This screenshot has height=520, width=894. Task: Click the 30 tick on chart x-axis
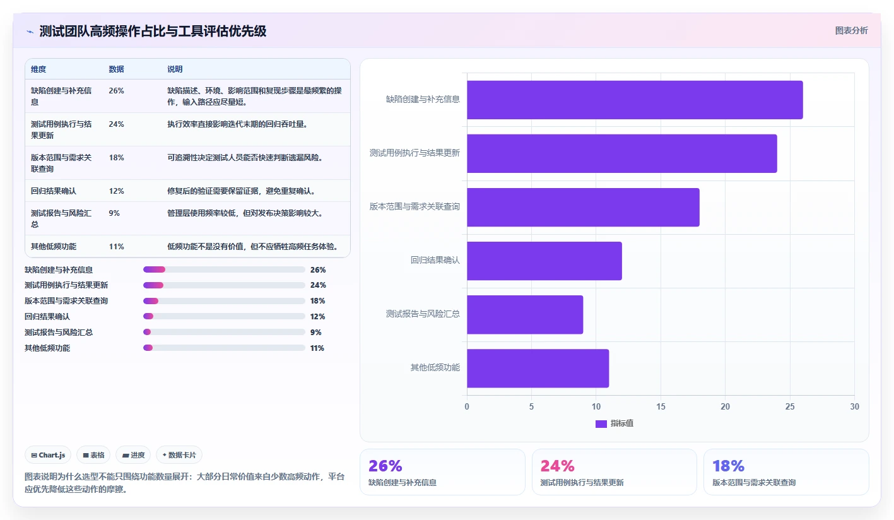click(854, 407)
